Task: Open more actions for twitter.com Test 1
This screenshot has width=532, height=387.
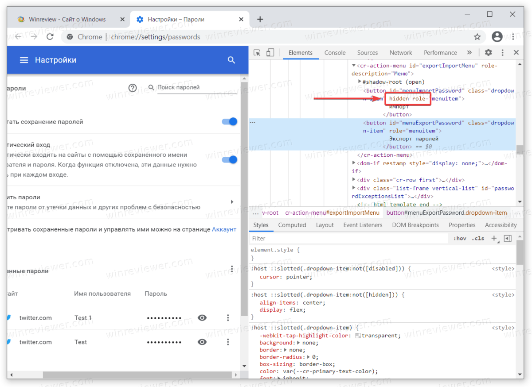Action: 228,317
